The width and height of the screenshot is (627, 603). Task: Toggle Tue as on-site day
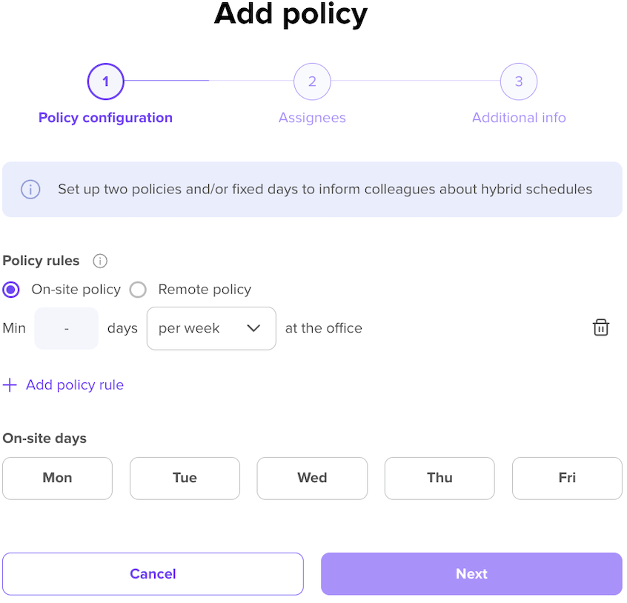coord(185,479)
